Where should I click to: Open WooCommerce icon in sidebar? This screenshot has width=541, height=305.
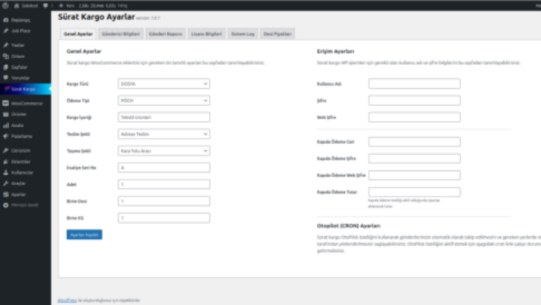(x=6, y=103)
